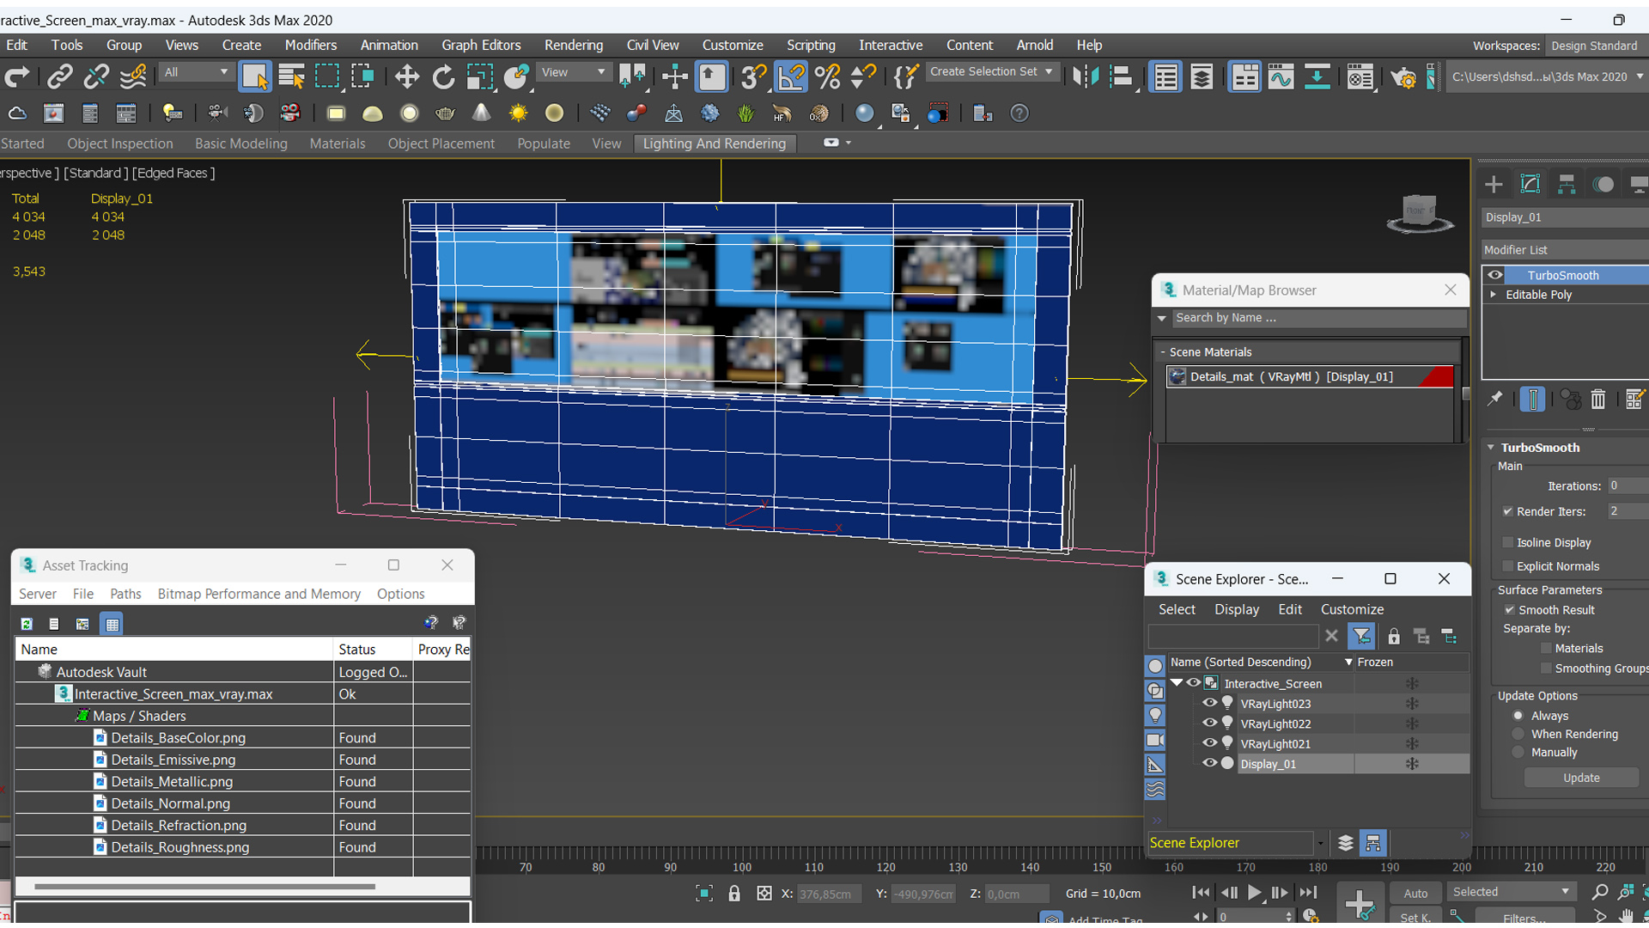The width and height of the screenshot is (1649, 928).
Task: Open the Create panel plus icon
Action: (1494, 184)
